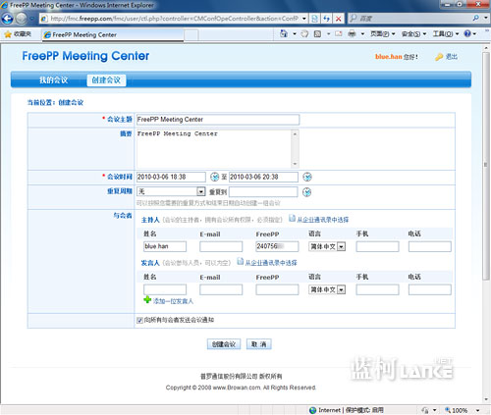Click the Internet zone globe icon
Viewport: 491px width, 415px height.
(x=312, y=410)
